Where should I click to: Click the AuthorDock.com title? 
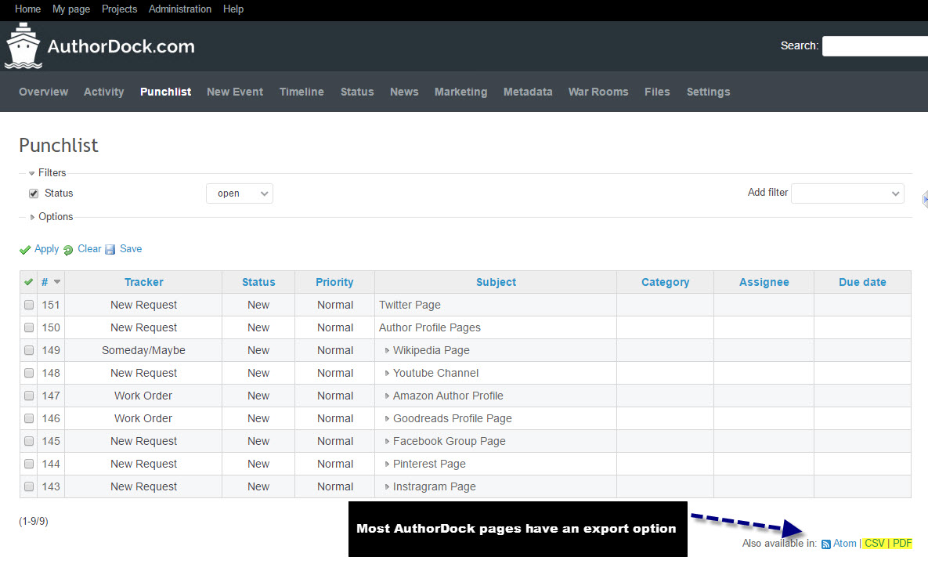click(x=121, y=46)
